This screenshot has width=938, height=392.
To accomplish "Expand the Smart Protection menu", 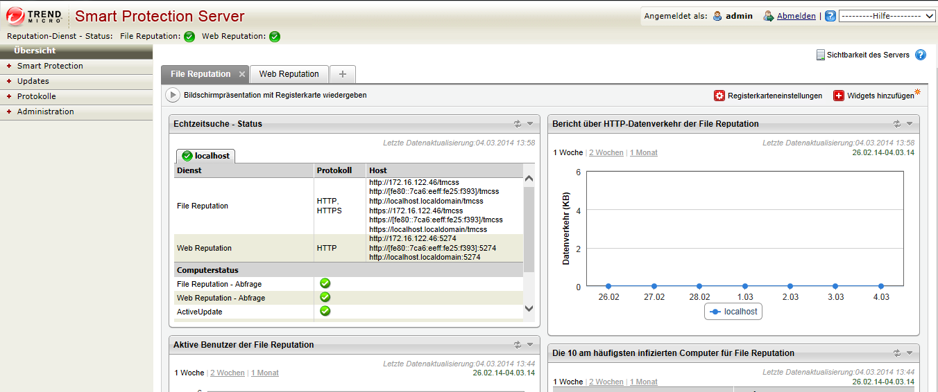I will (x=50, y=66).
